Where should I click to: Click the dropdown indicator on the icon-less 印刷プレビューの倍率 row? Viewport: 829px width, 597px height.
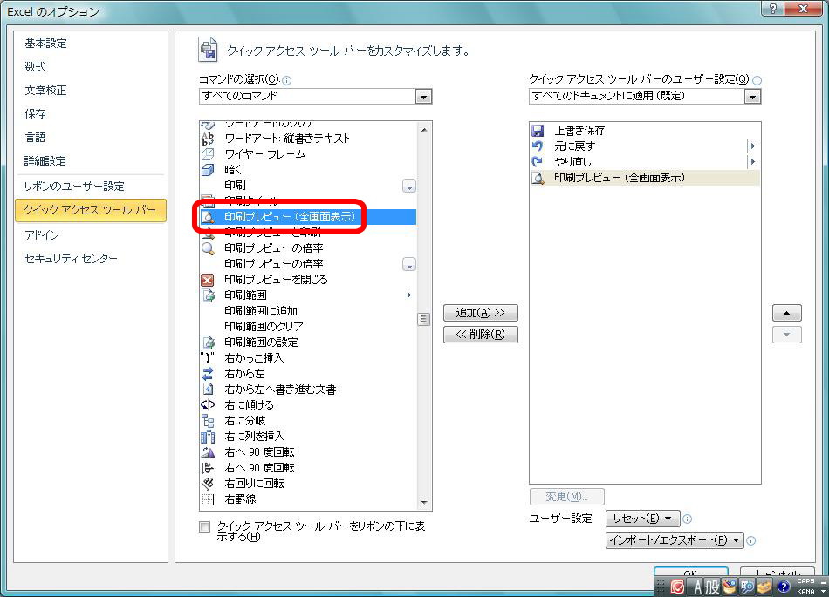point(408,264)
